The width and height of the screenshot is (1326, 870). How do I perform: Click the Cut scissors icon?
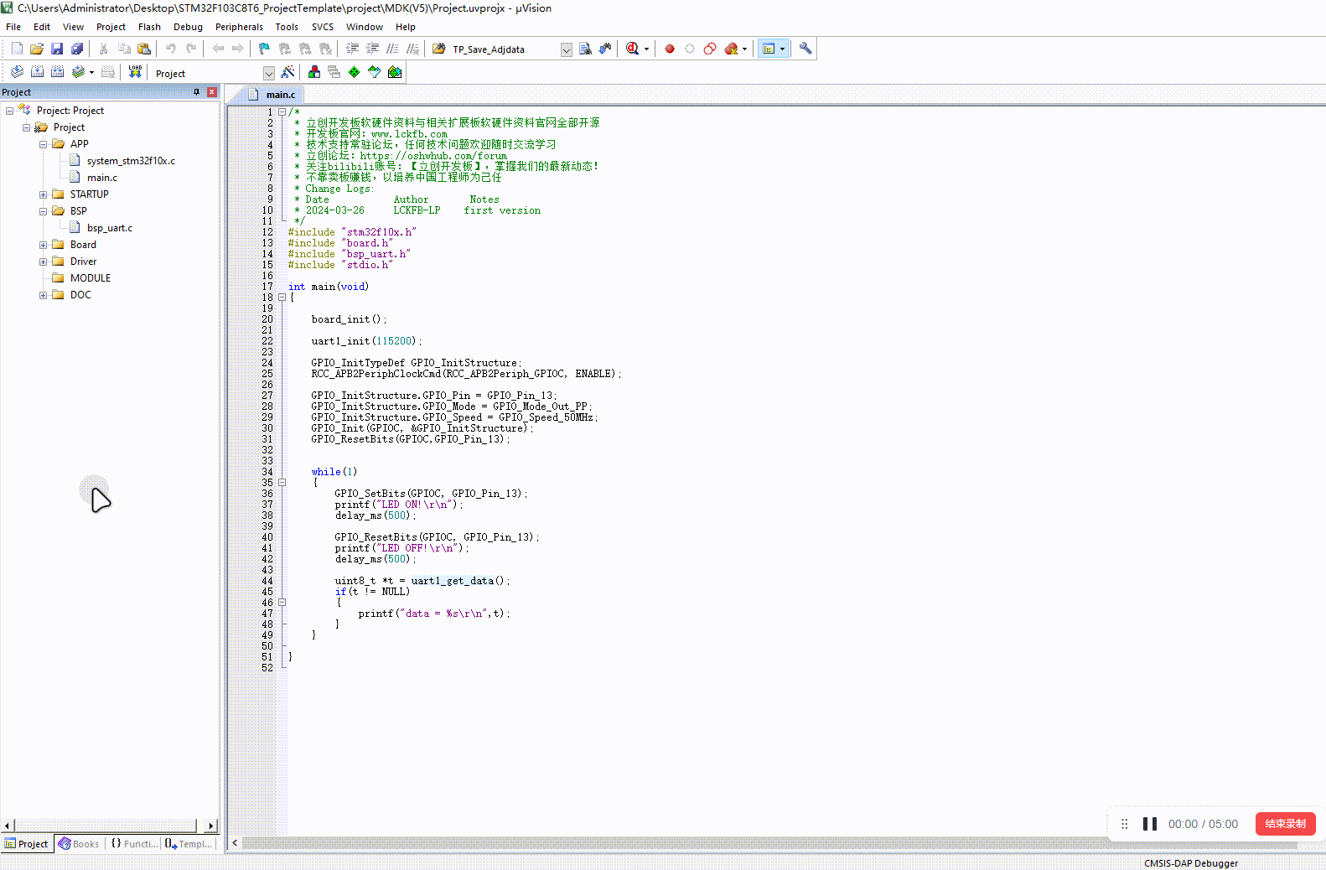tap(104, 49)
